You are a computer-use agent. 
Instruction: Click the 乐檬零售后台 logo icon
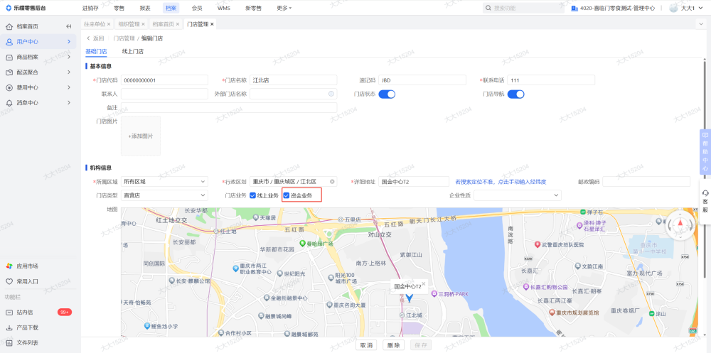point(9,8)
